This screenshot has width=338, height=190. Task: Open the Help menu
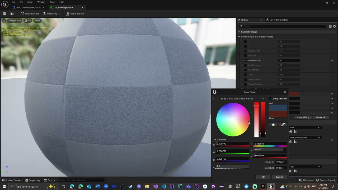pyautogui.click(x=62, y=2)
